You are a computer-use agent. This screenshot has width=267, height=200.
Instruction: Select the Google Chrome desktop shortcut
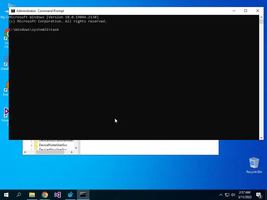click(x=7, y=38)
